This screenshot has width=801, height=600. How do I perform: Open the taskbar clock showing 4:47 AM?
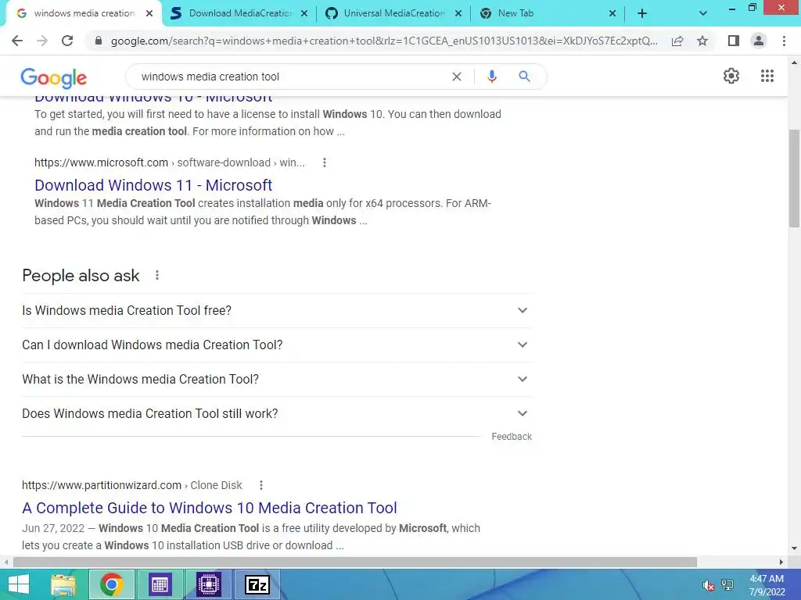[x=767, y=585]
